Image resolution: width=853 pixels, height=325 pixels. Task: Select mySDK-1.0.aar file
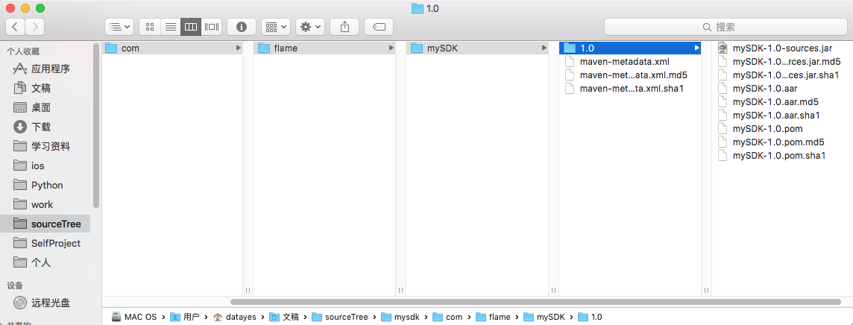pyautogui.click(x=782, y=88)
